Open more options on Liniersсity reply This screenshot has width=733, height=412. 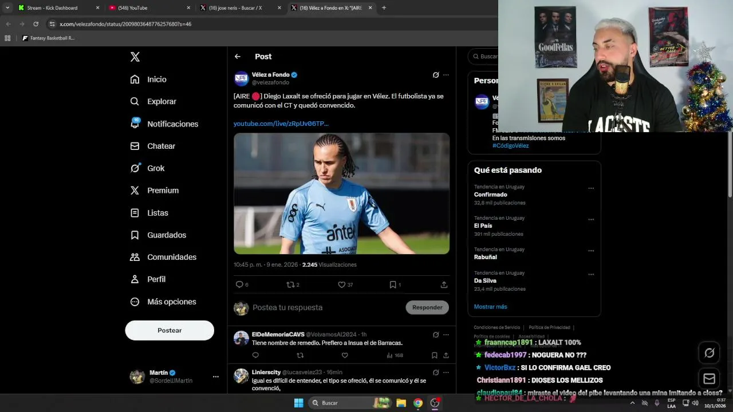(446, 372)
